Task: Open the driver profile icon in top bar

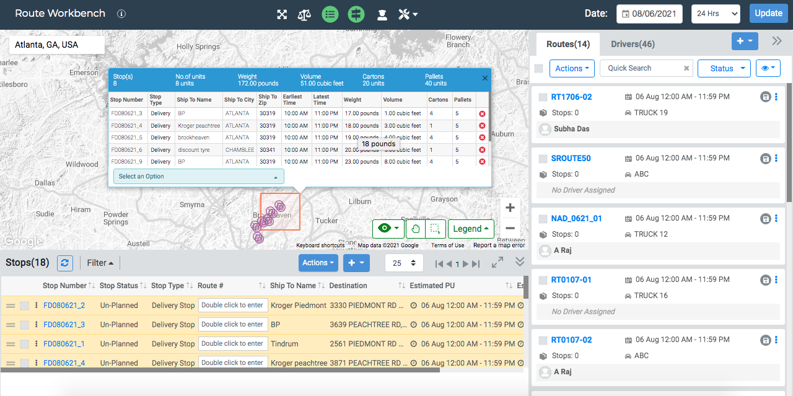Action: click(382, 14)
